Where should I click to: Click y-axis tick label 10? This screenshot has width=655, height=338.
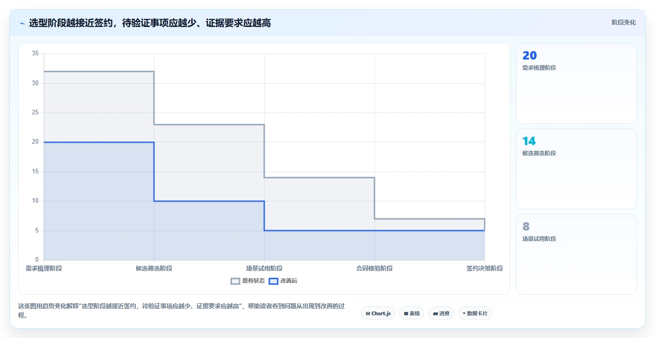pos(35,201)
